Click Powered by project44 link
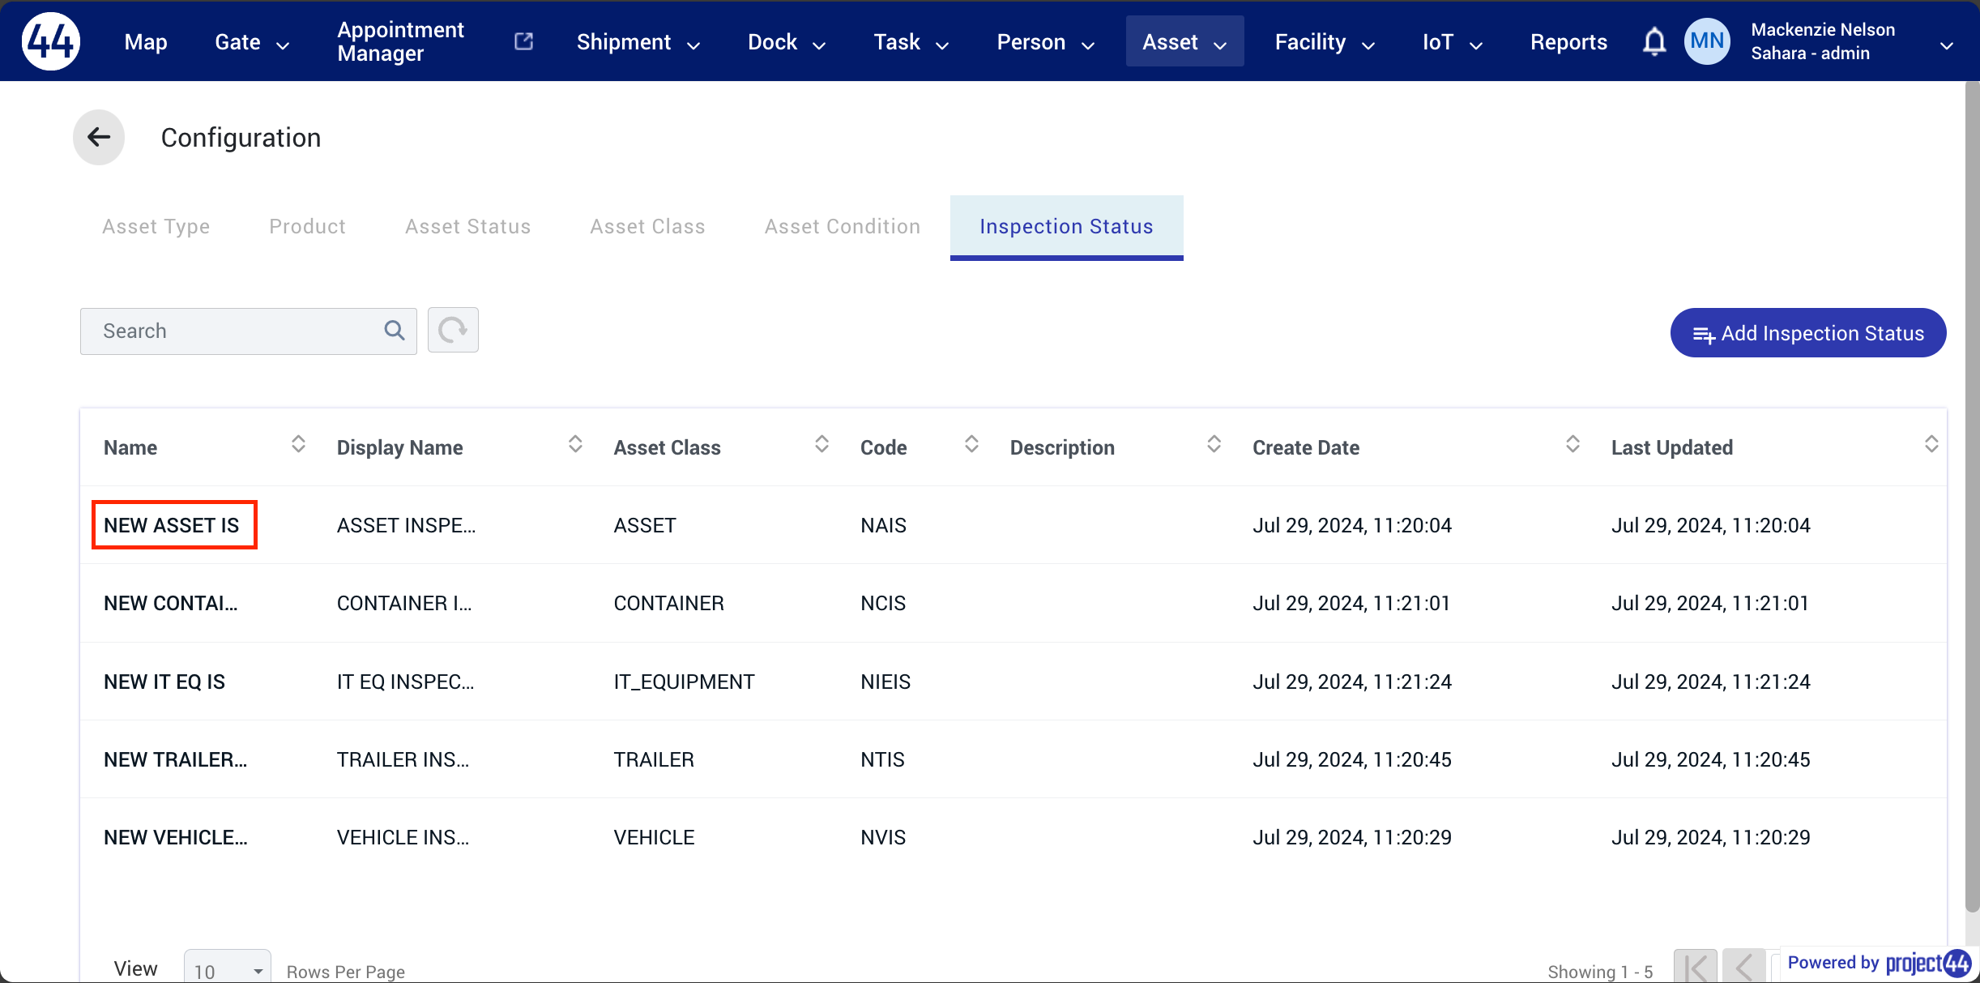 coord(1878,963)
